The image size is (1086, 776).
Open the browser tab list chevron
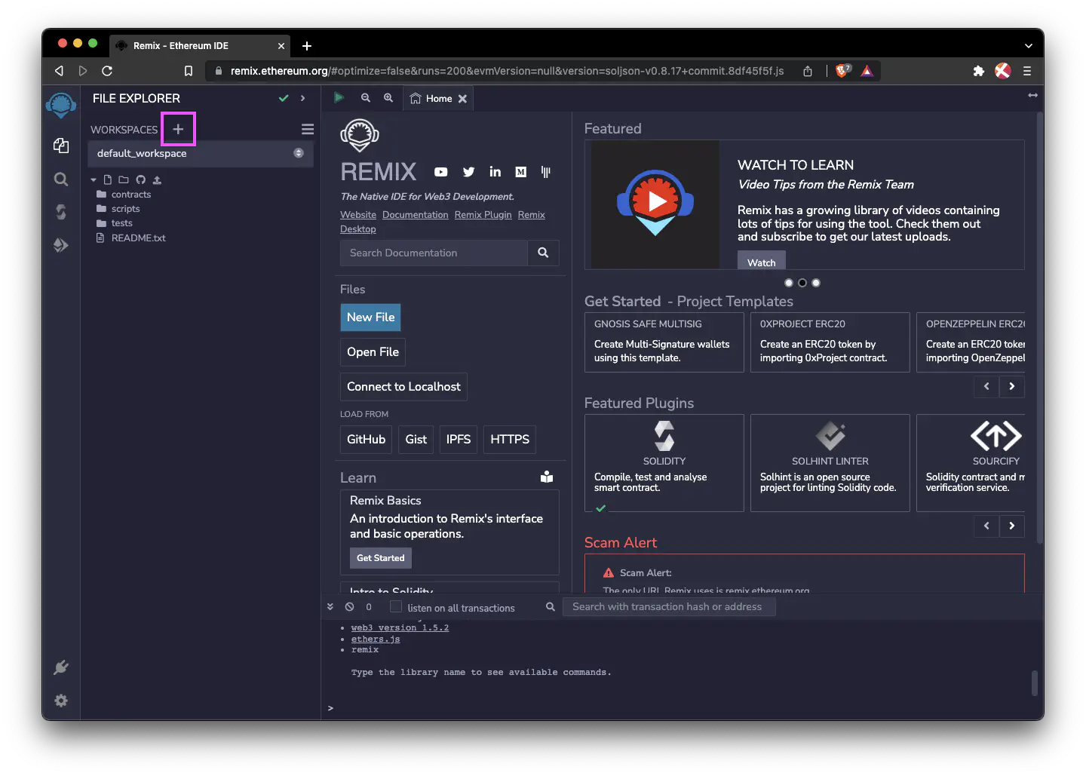pos(1028,46)
